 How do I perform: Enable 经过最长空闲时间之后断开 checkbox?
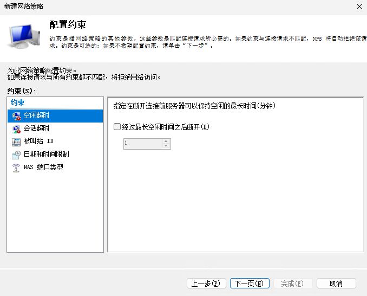[x=117, y=127]
